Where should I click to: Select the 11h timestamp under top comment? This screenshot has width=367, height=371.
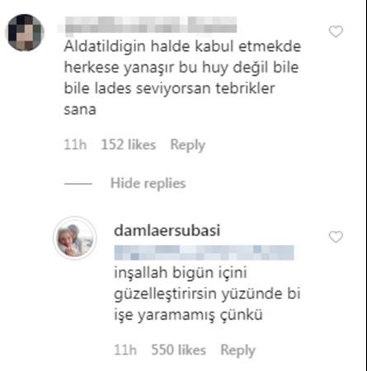(75, 144)
